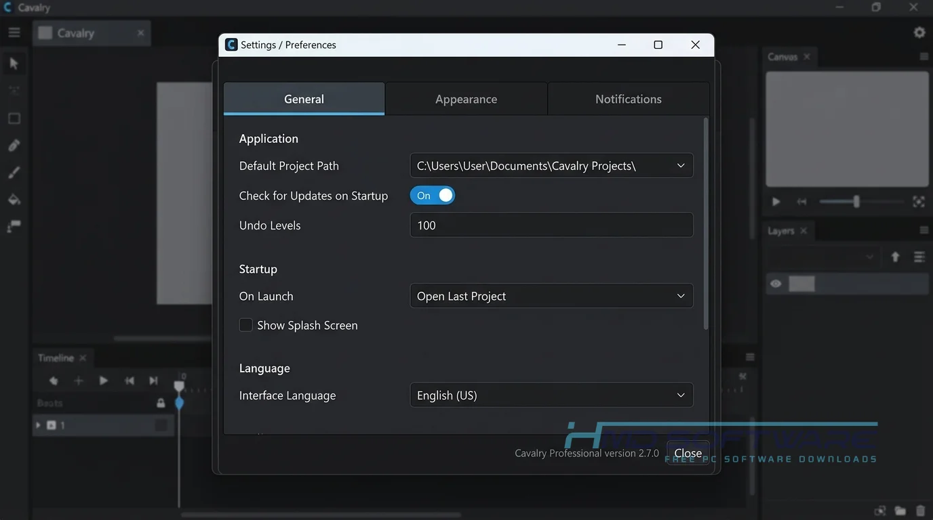933x520 pixels.
Task: Jump to the first frame in Timeline
Action: 129,381
